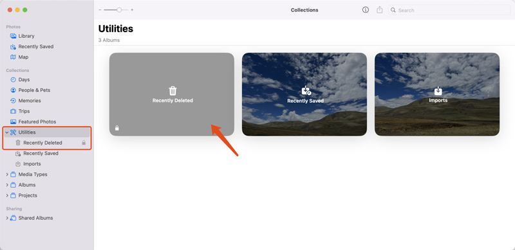Click the Media Types folder icon

[x=13, y=174]
